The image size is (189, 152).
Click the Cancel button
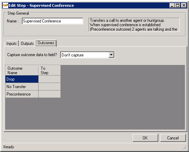[173, 138]
